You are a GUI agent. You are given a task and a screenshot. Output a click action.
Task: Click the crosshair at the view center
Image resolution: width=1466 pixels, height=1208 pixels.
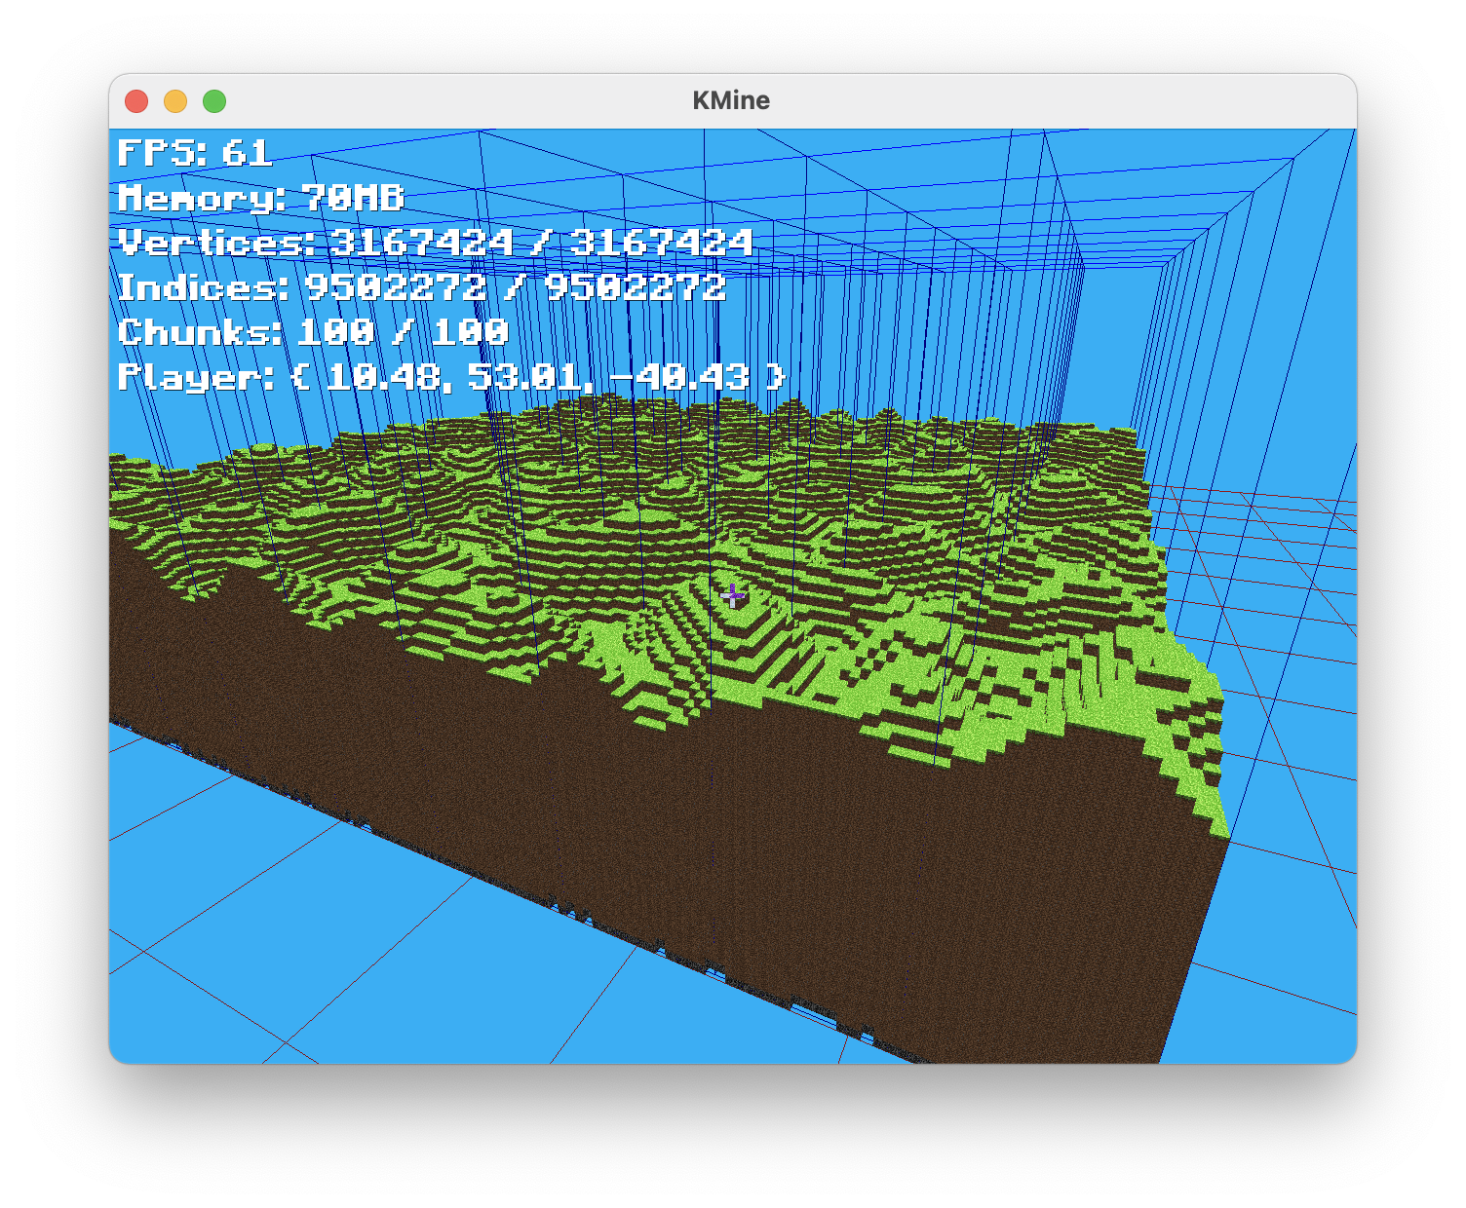point(733,596)
